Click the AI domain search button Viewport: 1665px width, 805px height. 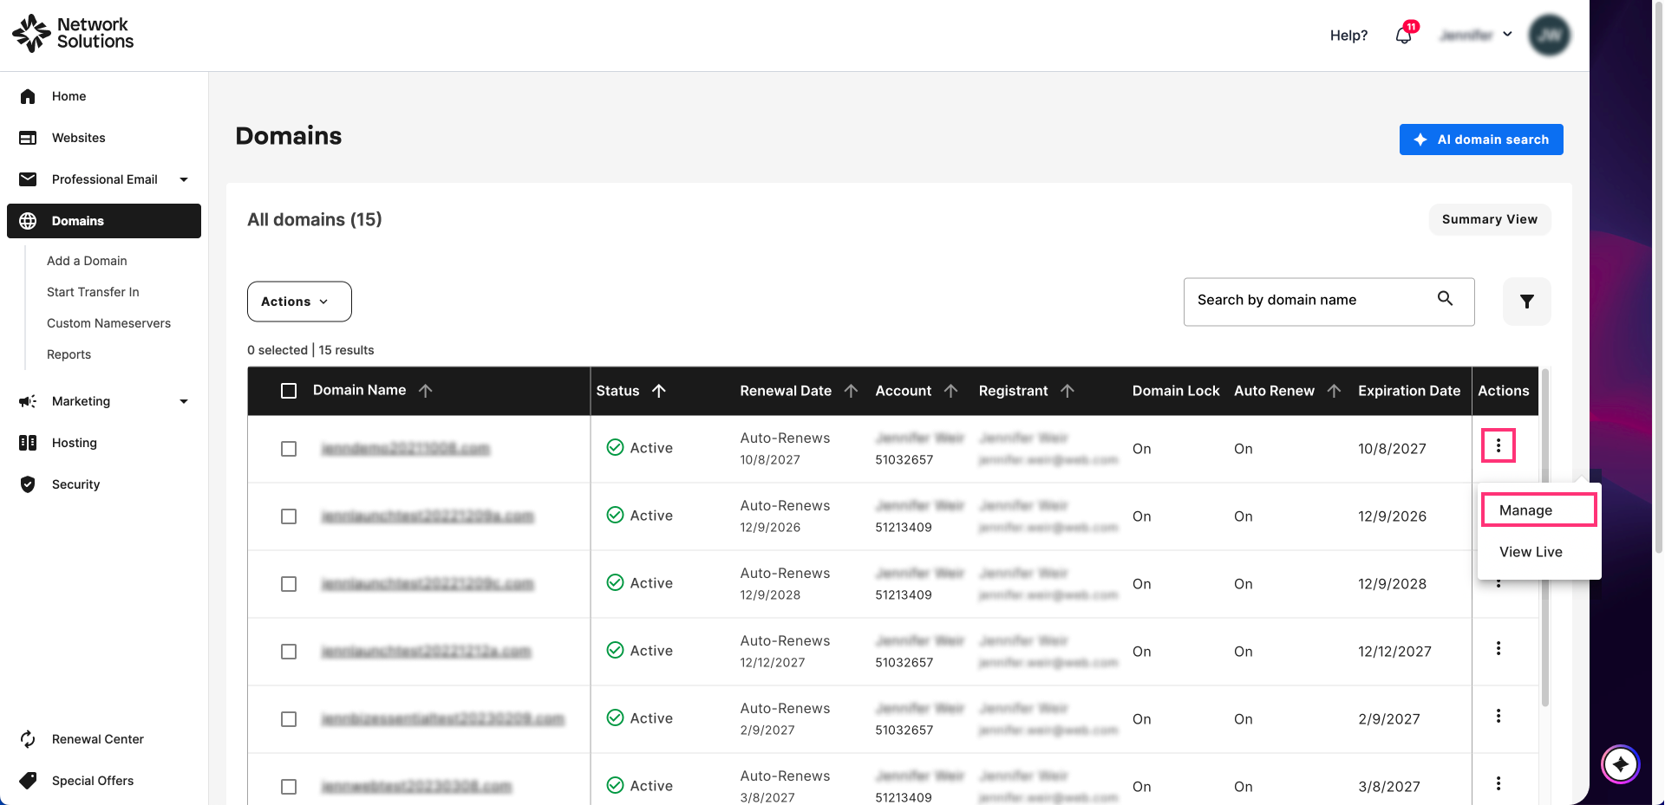click(1481, 140)
